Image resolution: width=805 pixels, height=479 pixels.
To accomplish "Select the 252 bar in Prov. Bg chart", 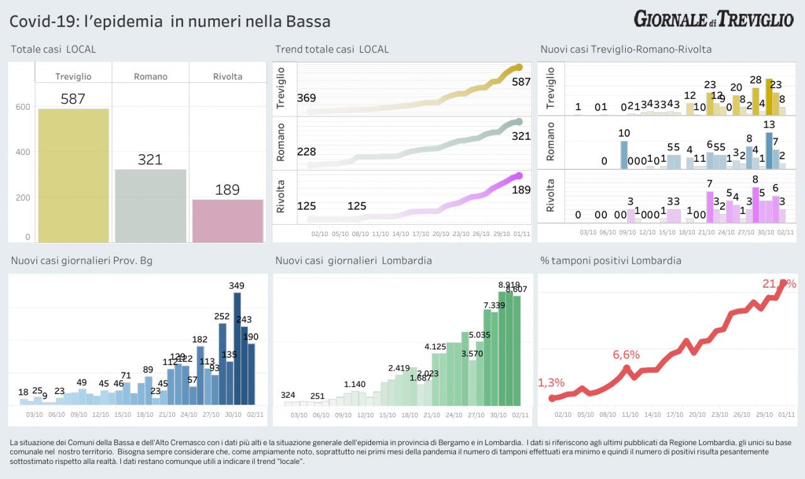I will 222,364.
